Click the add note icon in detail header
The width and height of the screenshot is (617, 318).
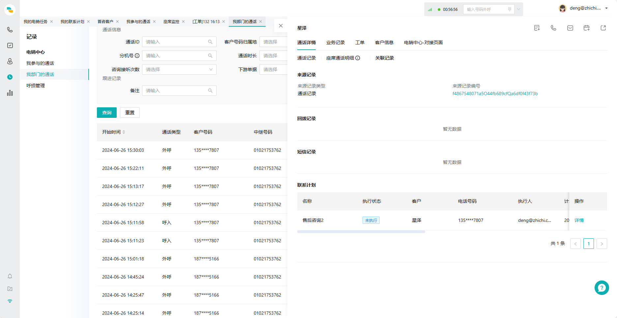537,28
